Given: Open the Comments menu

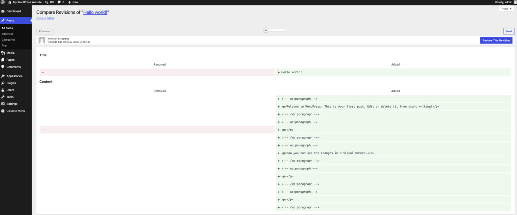Looking at the screenshot, I should click(x=16, y=67).
